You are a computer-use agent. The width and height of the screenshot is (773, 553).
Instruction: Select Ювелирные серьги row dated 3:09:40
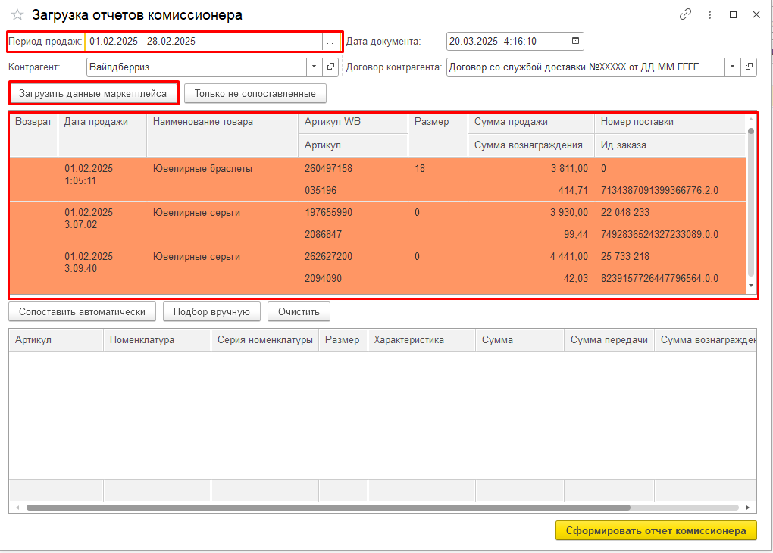click(377, 267)
